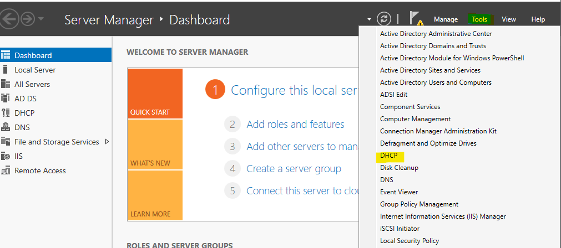561x248 pixels.
Task: Open the notifications flag icon
Action: click(415, 19)
